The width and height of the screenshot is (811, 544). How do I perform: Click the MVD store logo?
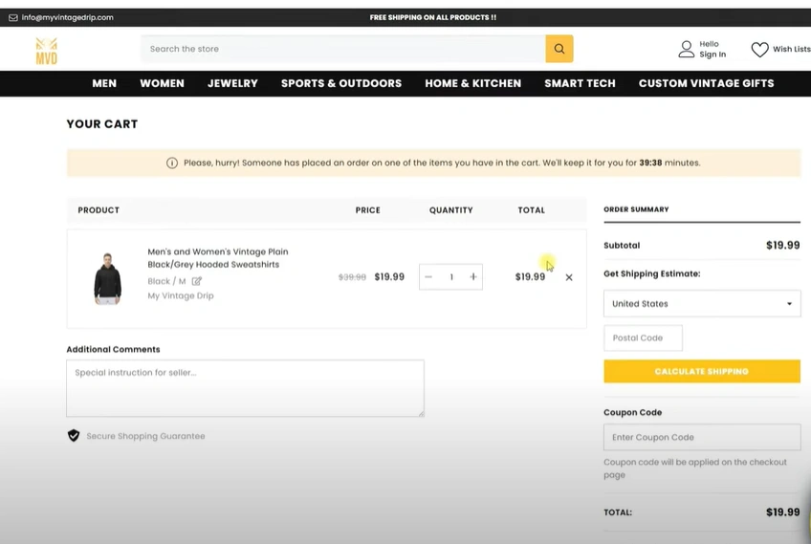[46, 51]
